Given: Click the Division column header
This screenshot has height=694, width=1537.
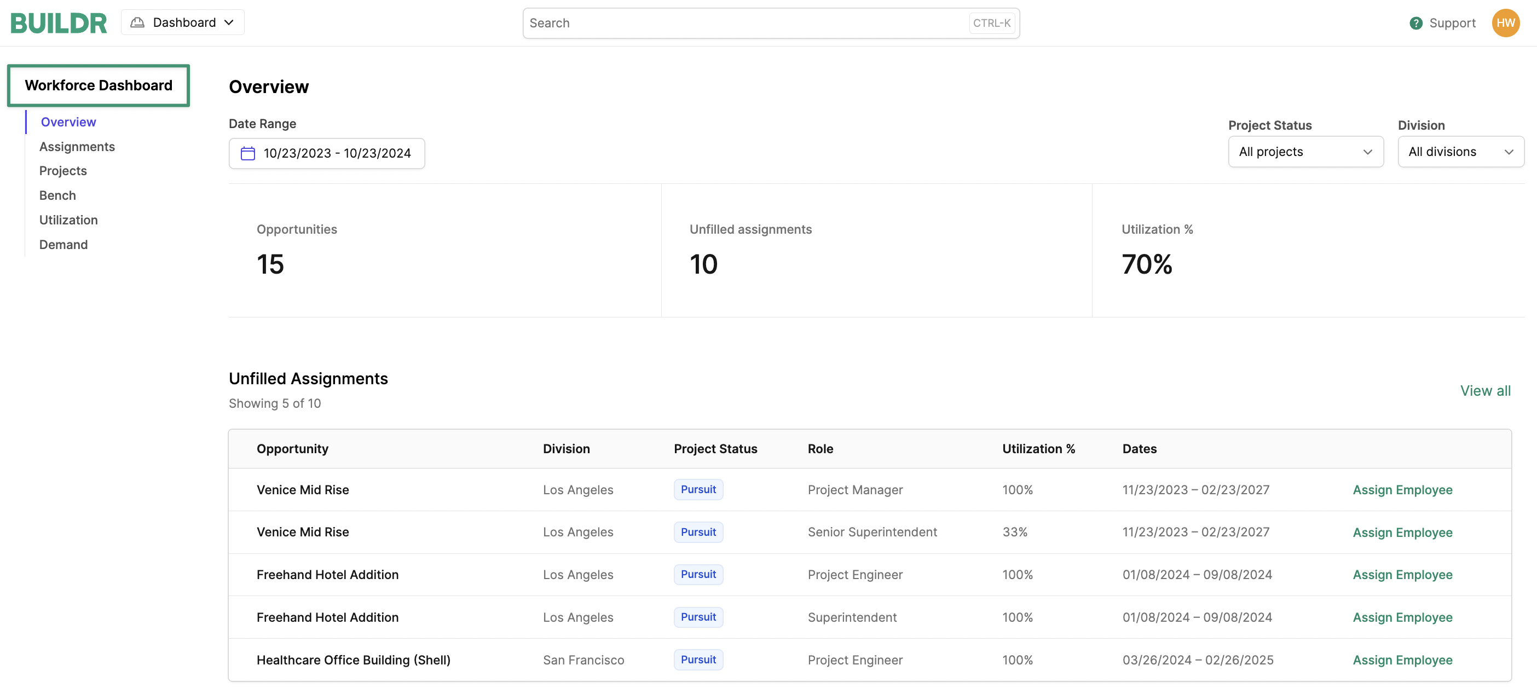Looking at the screenshot, I should (x=565, y=449).
